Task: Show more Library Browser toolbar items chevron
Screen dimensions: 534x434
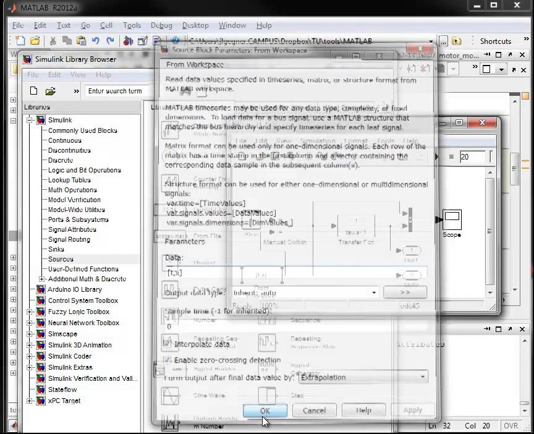Action: [x=76, y=91]
